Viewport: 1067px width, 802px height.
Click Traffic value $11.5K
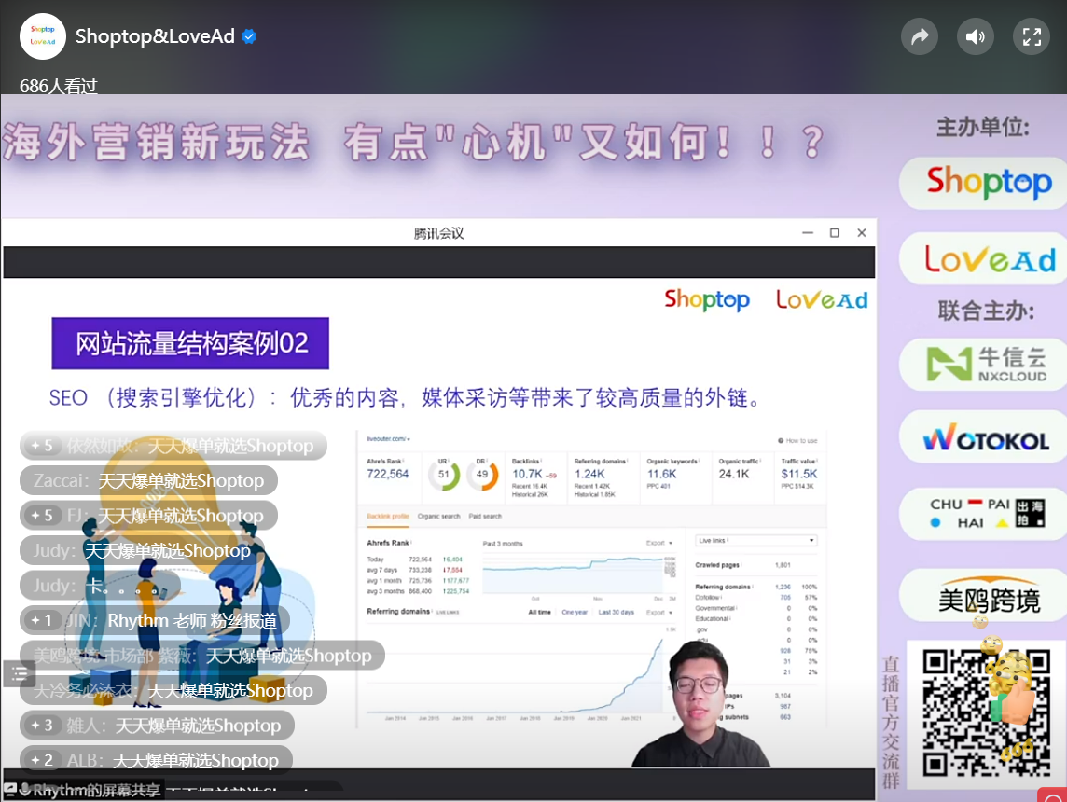(799, 474)
